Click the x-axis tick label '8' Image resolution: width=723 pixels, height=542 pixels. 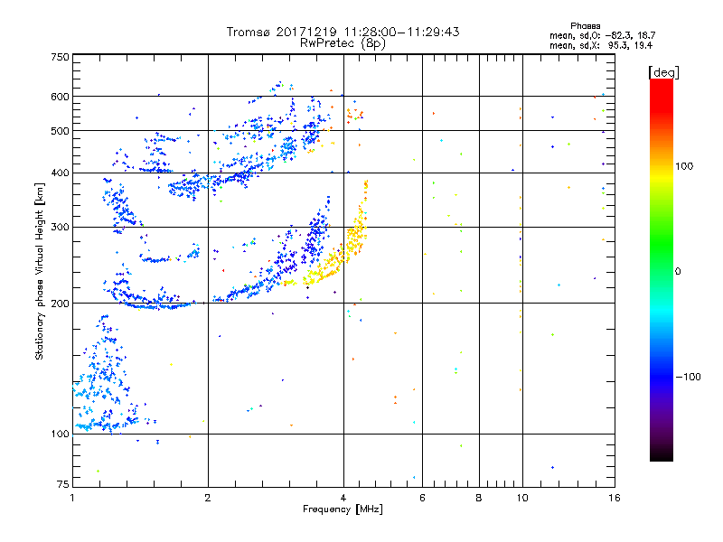[479, 498]
